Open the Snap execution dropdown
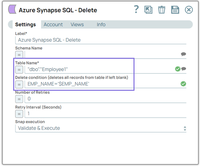Image resolution: width=200 pixels, height=167 pixels. [x=101, y=128]
